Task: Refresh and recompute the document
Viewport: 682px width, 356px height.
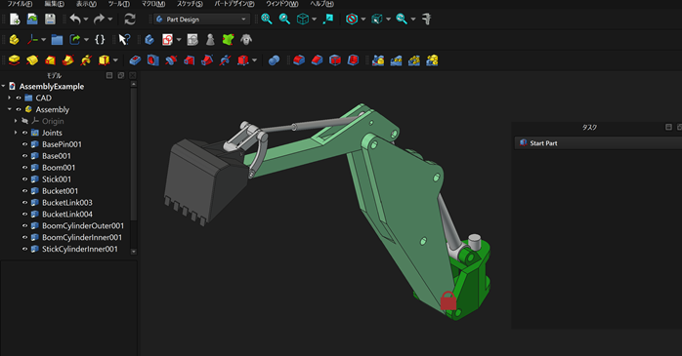Action: [130, 20]
